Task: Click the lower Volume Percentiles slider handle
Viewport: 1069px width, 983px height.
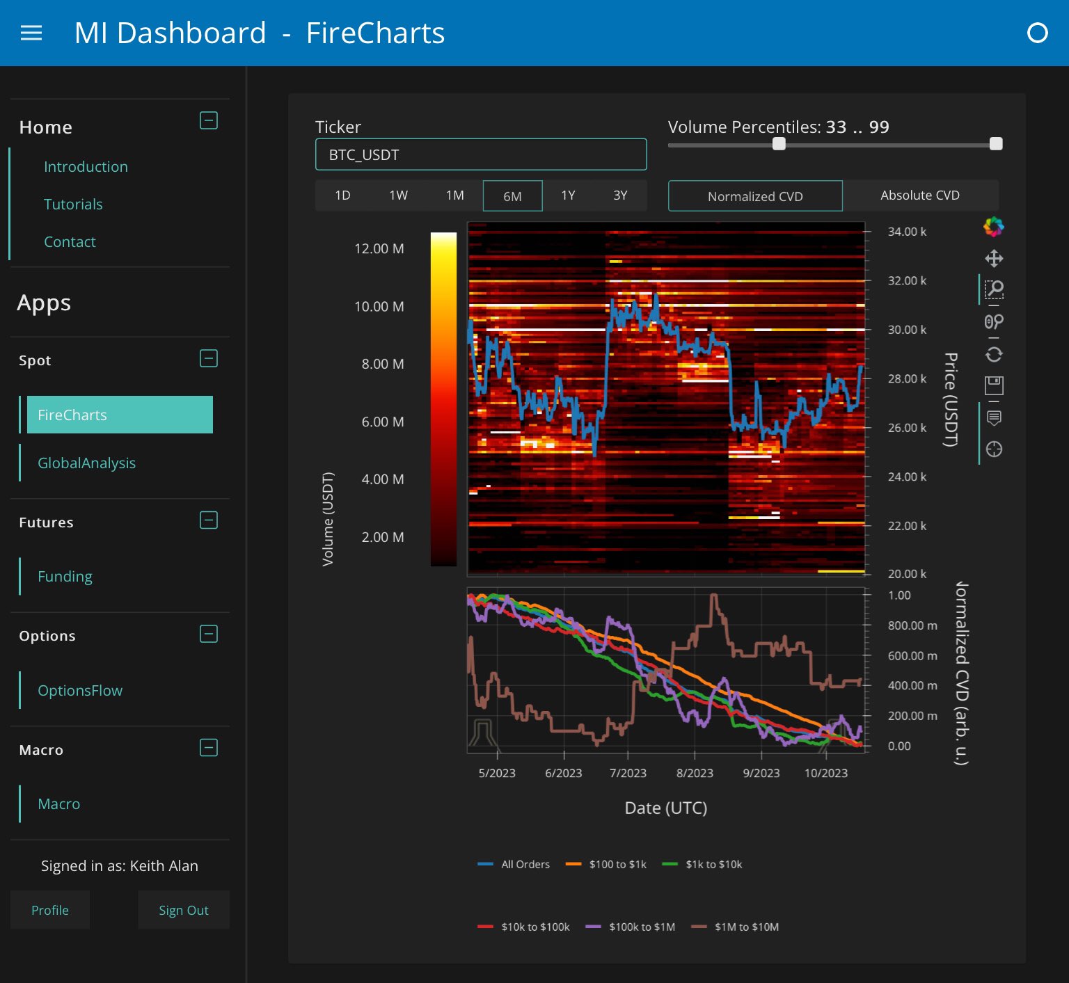Action: (x=779, y=144)
